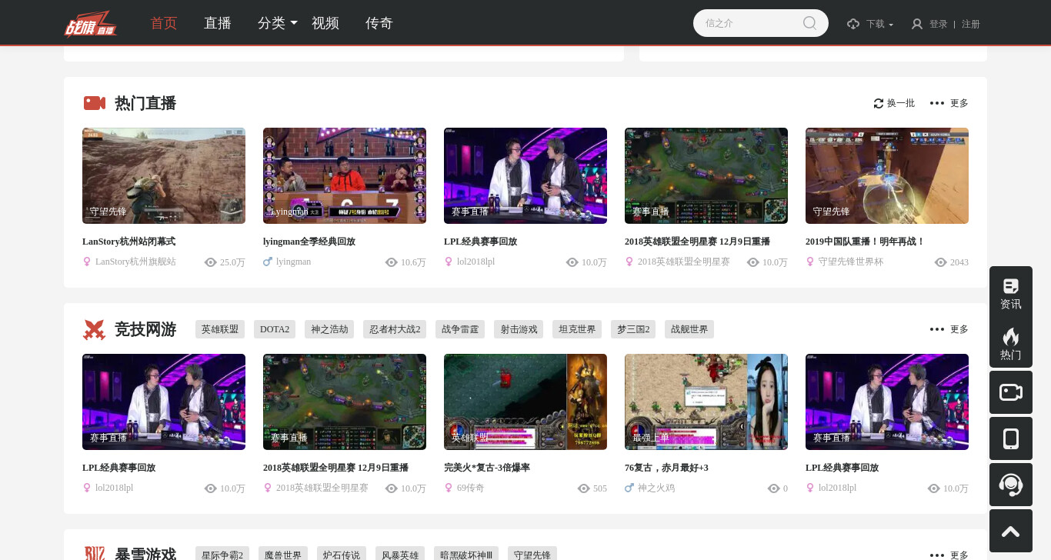This screenshot has width=1051, height=560.
Task: Select the 星际争霸2 tag
Action: [x=222, y=554]
